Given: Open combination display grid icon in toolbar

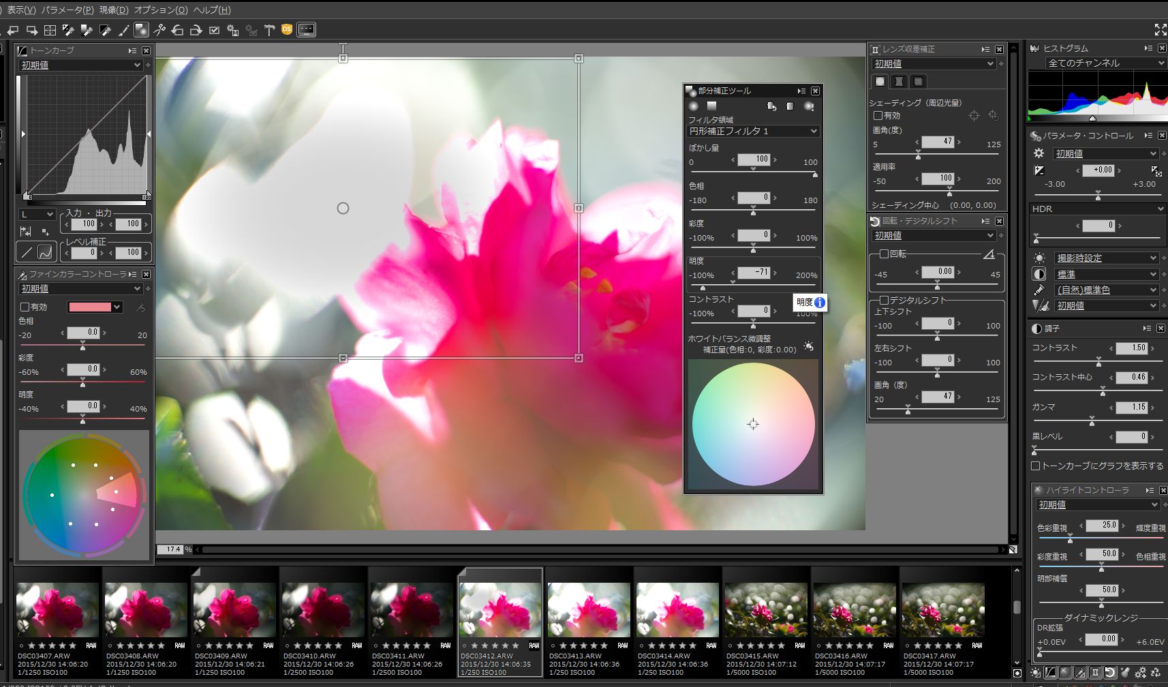Looking at the screenshot, I should (50, 30).
